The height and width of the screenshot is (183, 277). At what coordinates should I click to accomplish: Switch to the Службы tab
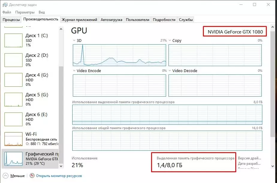click(186, 19)
